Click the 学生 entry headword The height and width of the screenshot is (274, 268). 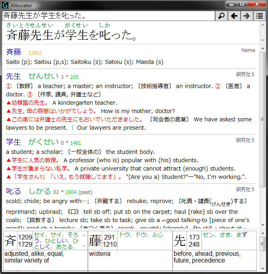[x=14, y=142]
